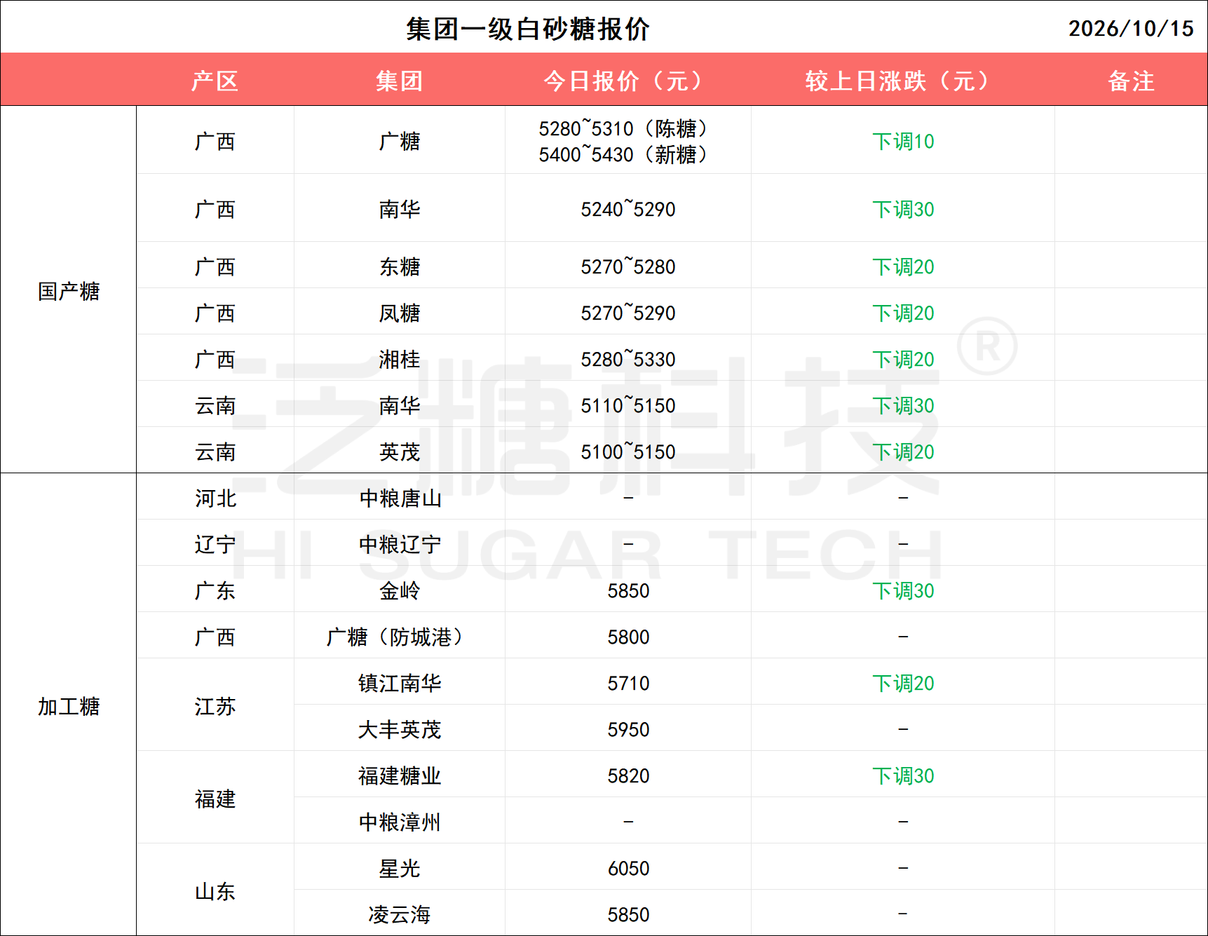
Task: Click the 凤糖 group cell
Action: (x=399, y=313)
